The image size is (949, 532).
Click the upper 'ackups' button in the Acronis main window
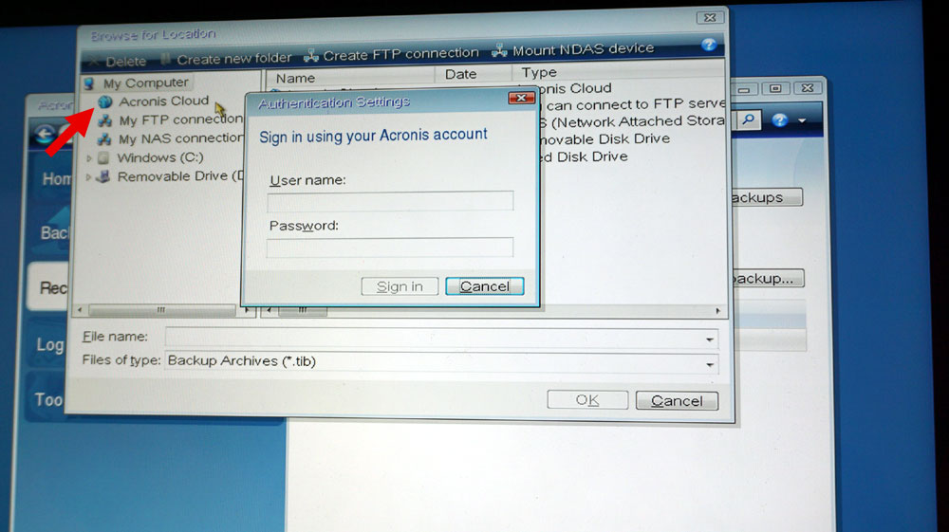767,197
